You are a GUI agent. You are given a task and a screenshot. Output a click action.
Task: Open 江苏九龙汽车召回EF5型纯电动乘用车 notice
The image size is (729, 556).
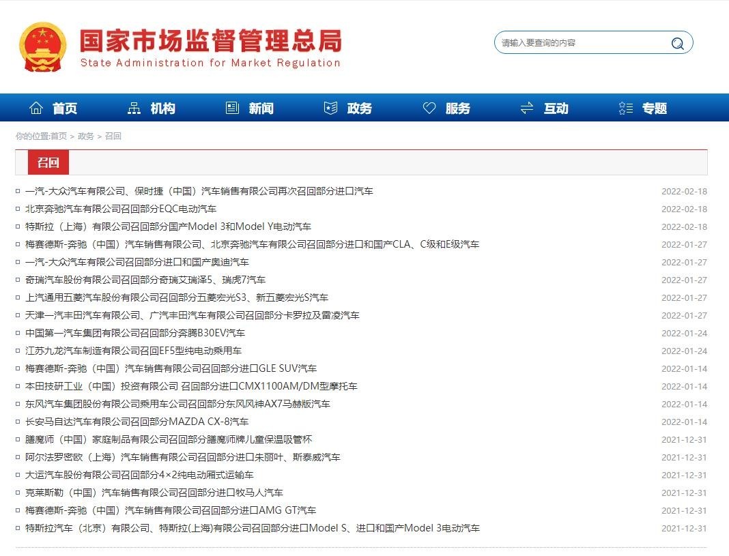tap(133, 351)
